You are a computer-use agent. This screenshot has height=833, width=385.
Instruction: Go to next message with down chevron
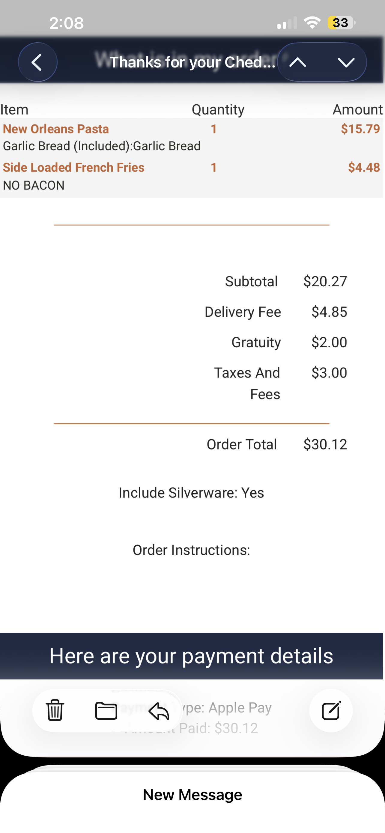pos(346,62)
